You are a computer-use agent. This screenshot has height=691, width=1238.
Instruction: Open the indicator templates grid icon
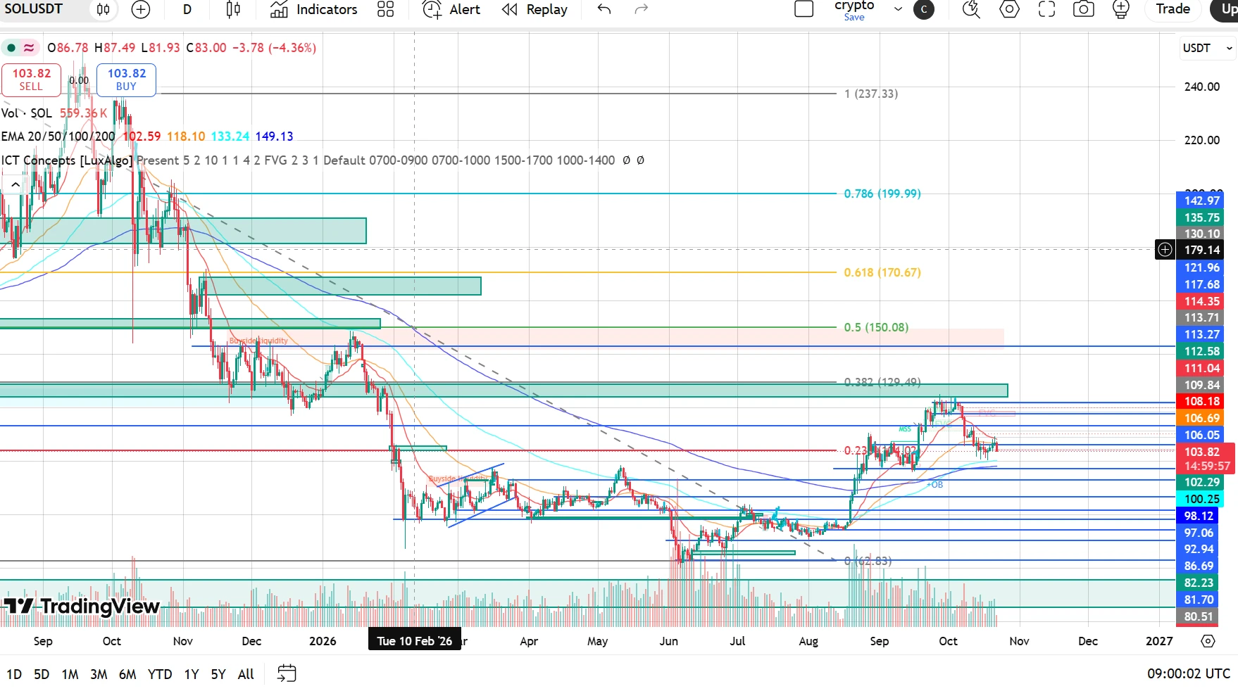pyautogui.click(x=386, y=9)
